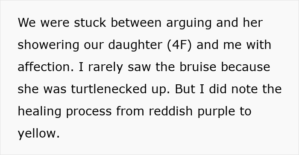This screenshot has width=299, height=155.
Task: Click the word "with" ending second line
Action: [x=259, y=45]
